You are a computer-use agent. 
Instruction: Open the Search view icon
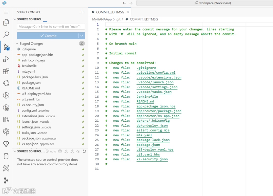tap(6, 34)
